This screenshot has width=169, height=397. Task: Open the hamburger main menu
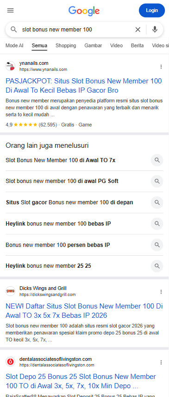[11, 10]
